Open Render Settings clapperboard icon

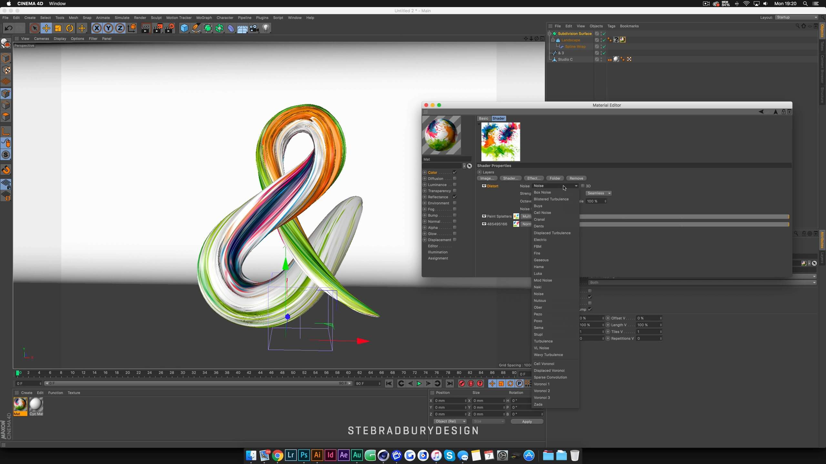pyautogui.click(x=170, y=28)
